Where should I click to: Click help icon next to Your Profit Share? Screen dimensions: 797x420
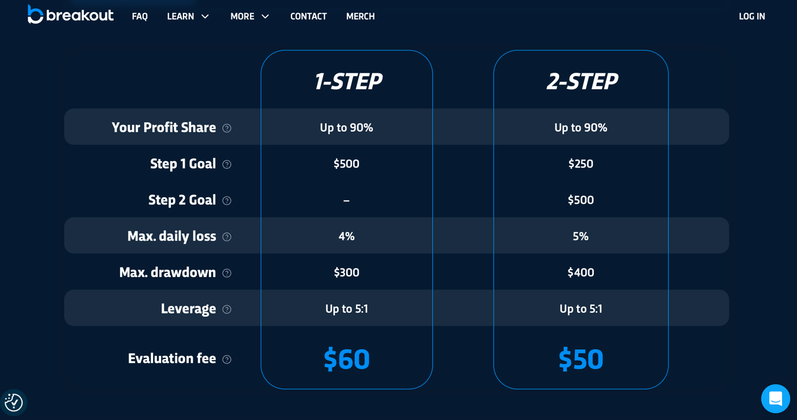click(227, 128)
